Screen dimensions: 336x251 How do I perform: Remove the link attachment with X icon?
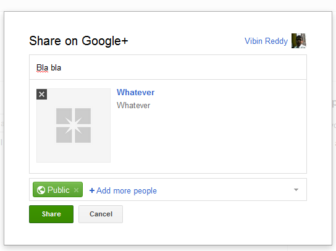pyautogui.click(x=41, y=94)
